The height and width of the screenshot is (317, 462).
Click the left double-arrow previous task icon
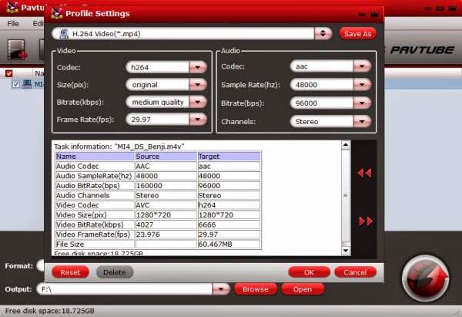click(x=364, y=173)
